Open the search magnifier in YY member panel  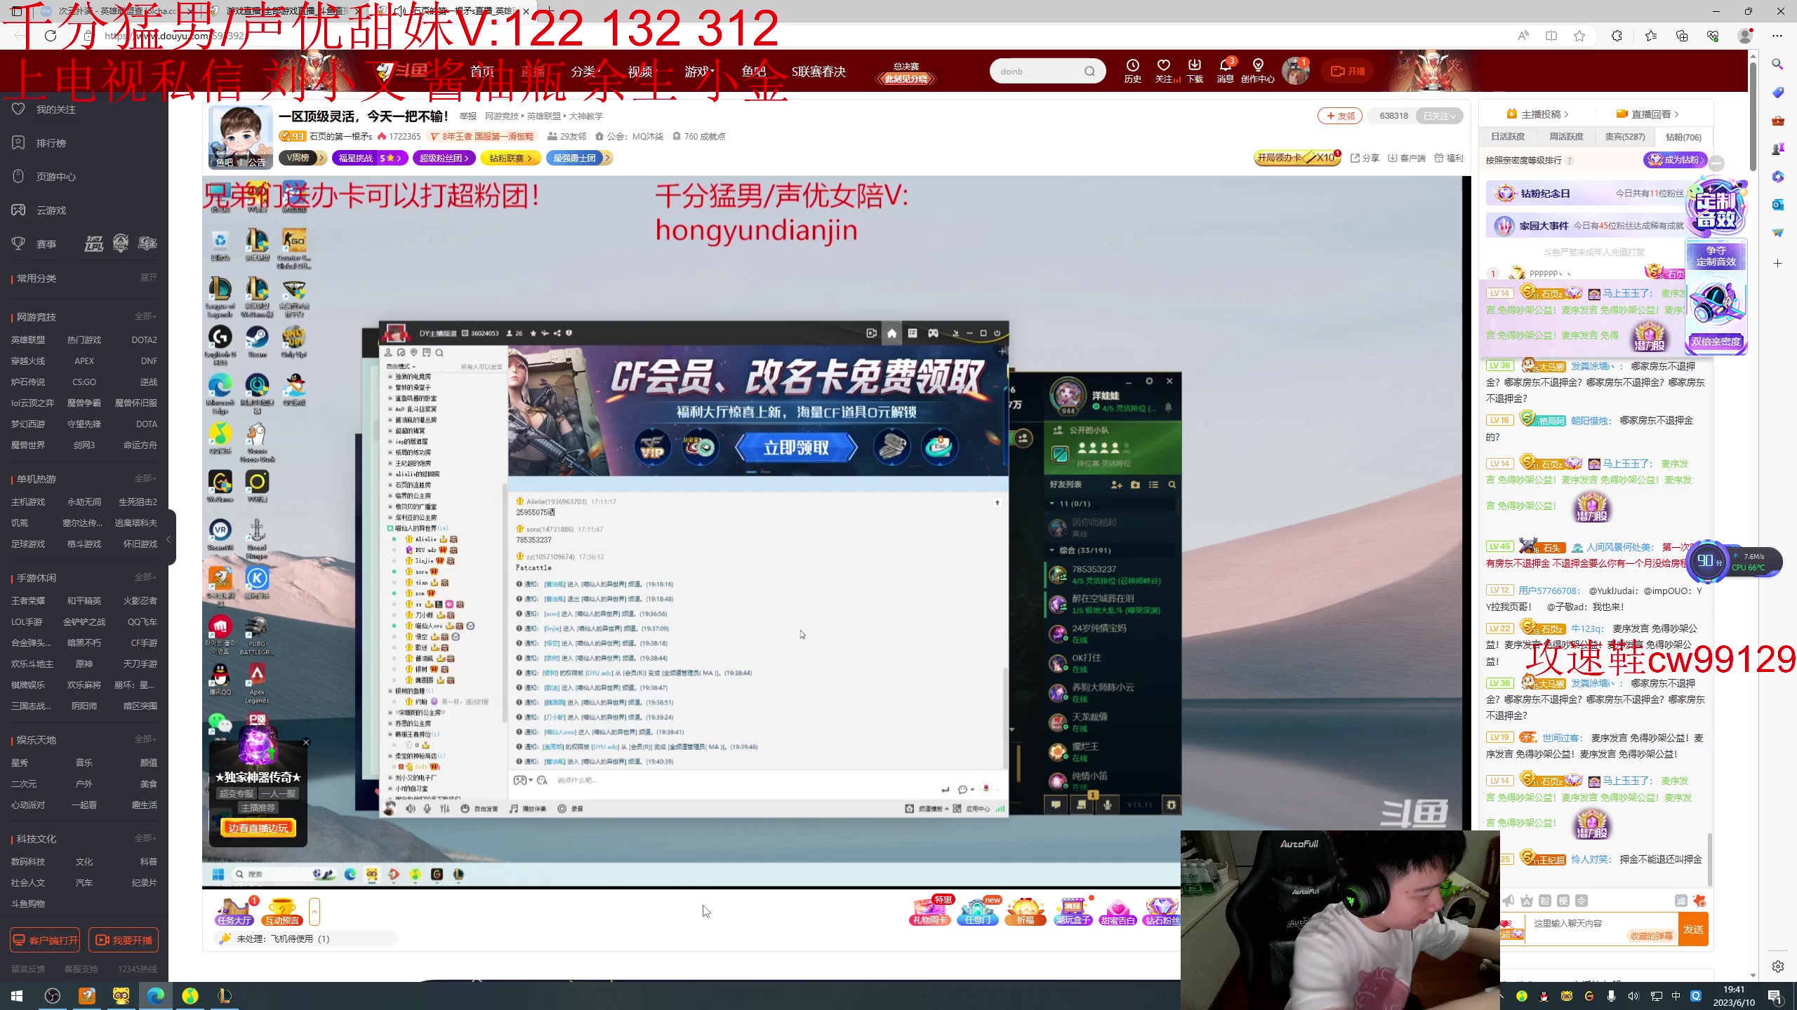pyautogui.click(x=1171, y=485)
